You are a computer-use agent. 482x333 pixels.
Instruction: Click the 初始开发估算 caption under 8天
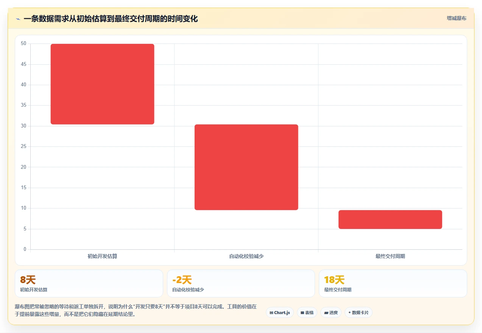point(34,290)
